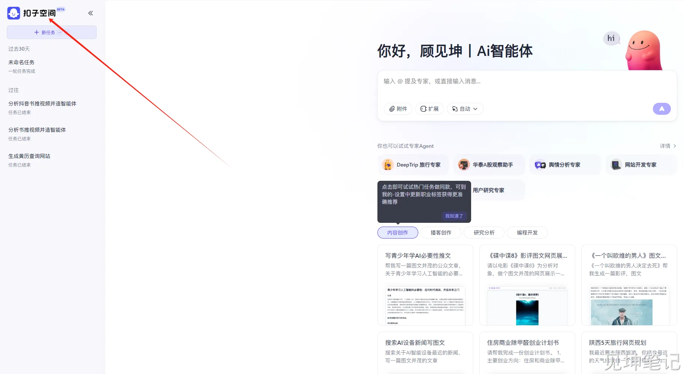This screenshot has width=684, height=374.
Task: Open 分析抖音书推视频并造智能体 task history
Action: pyautogui.click(x=42, y=104)
